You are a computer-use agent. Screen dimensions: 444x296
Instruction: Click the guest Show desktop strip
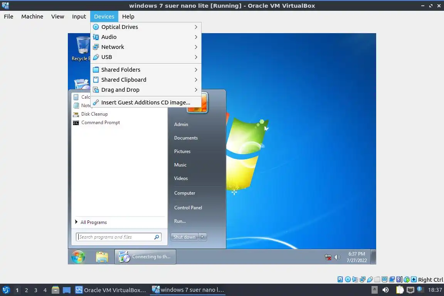click(373, 257)
